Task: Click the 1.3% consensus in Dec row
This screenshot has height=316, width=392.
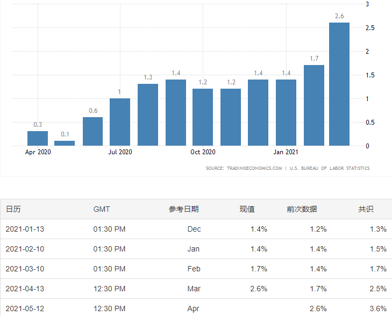Action: 378,229
